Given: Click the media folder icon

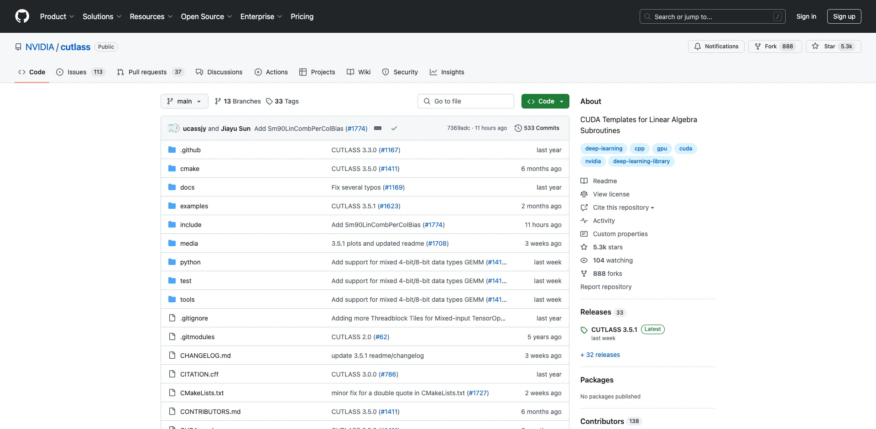Looking at the screenshot, I should pyautogui.click(x=172, y=243).
